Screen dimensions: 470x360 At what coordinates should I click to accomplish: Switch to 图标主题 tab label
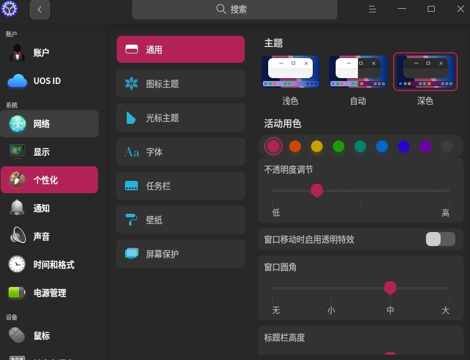[163, 84]
